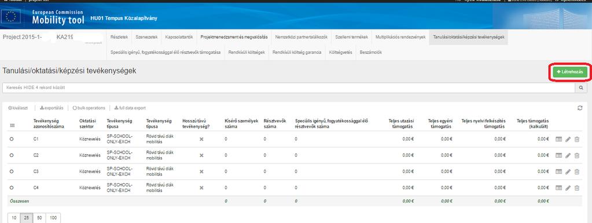Open the Rendkívüli költségek tab
The width and height of the screenshot is (592, 223).
(247, 53)
